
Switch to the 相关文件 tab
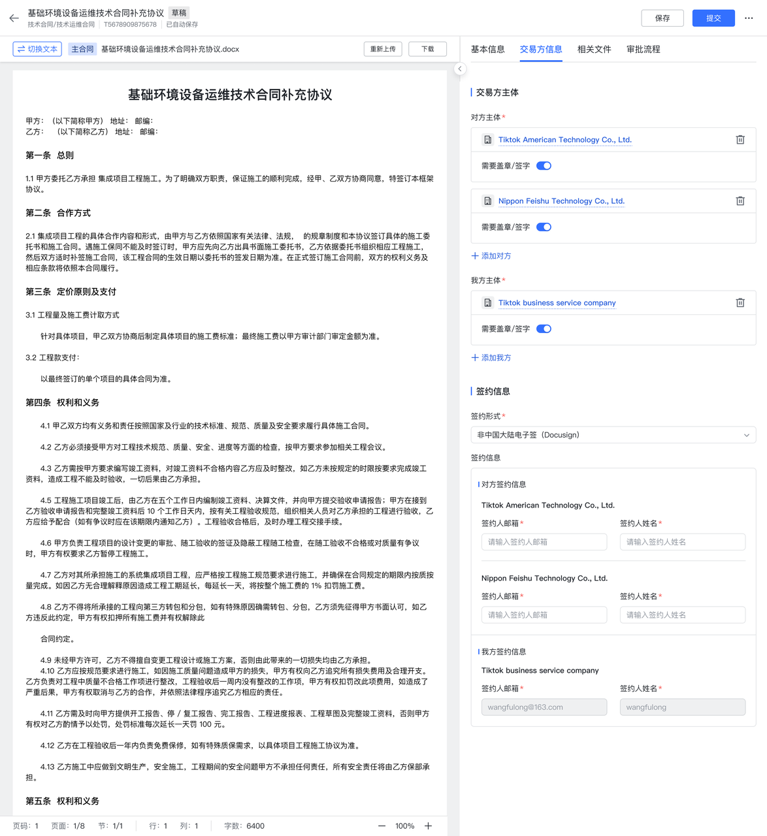pos(593,49)
